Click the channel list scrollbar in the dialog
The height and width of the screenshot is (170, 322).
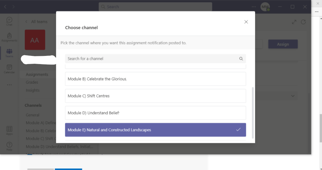click(x=253, y=113)
